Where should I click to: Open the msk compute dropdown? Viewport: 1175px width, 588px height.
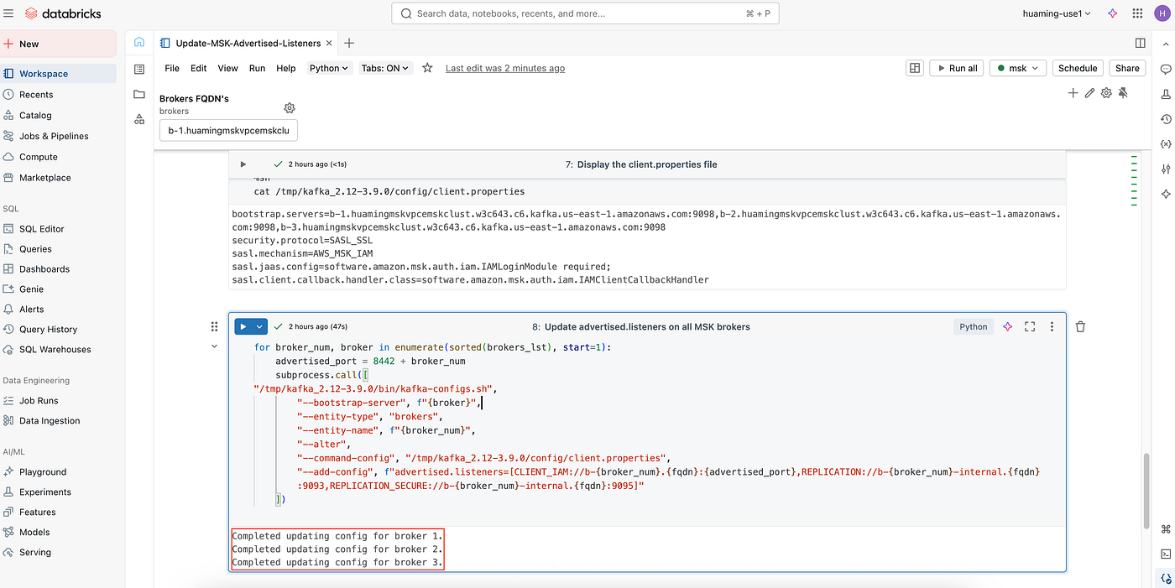pos(1017,68)
